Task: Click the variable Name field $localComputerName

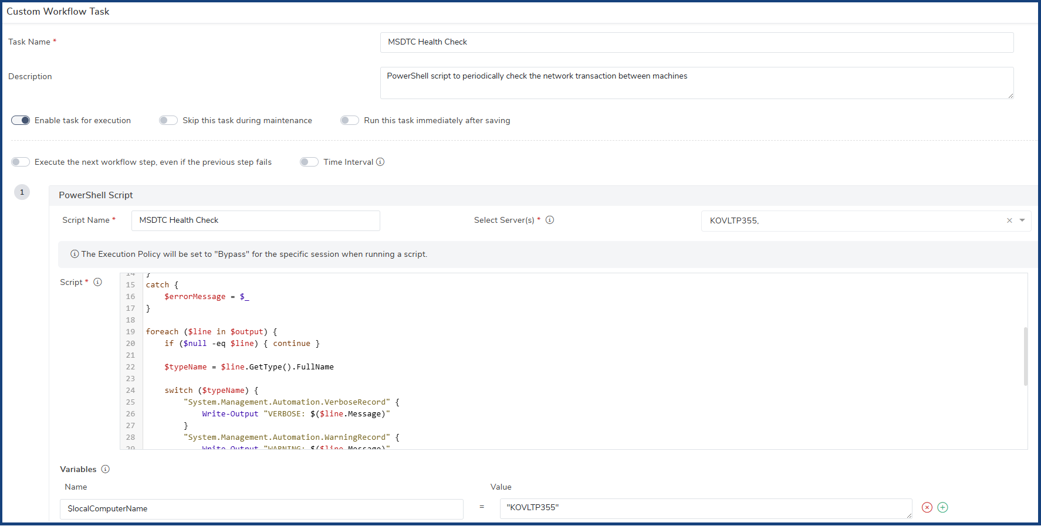Action: [262, 509]
